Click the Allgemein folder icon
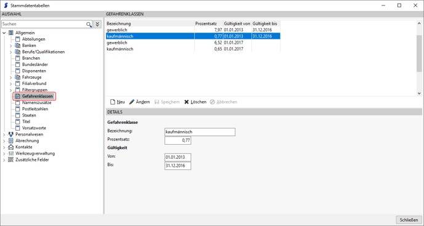This screenshot has height=226, width=424. pos(11,33)
